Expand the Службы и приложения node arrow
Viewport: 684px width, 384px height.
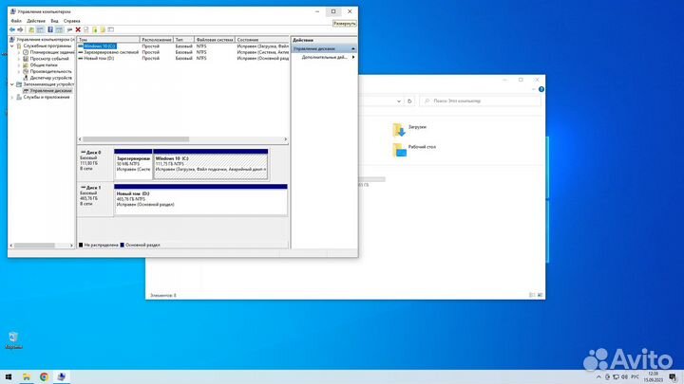12,97
